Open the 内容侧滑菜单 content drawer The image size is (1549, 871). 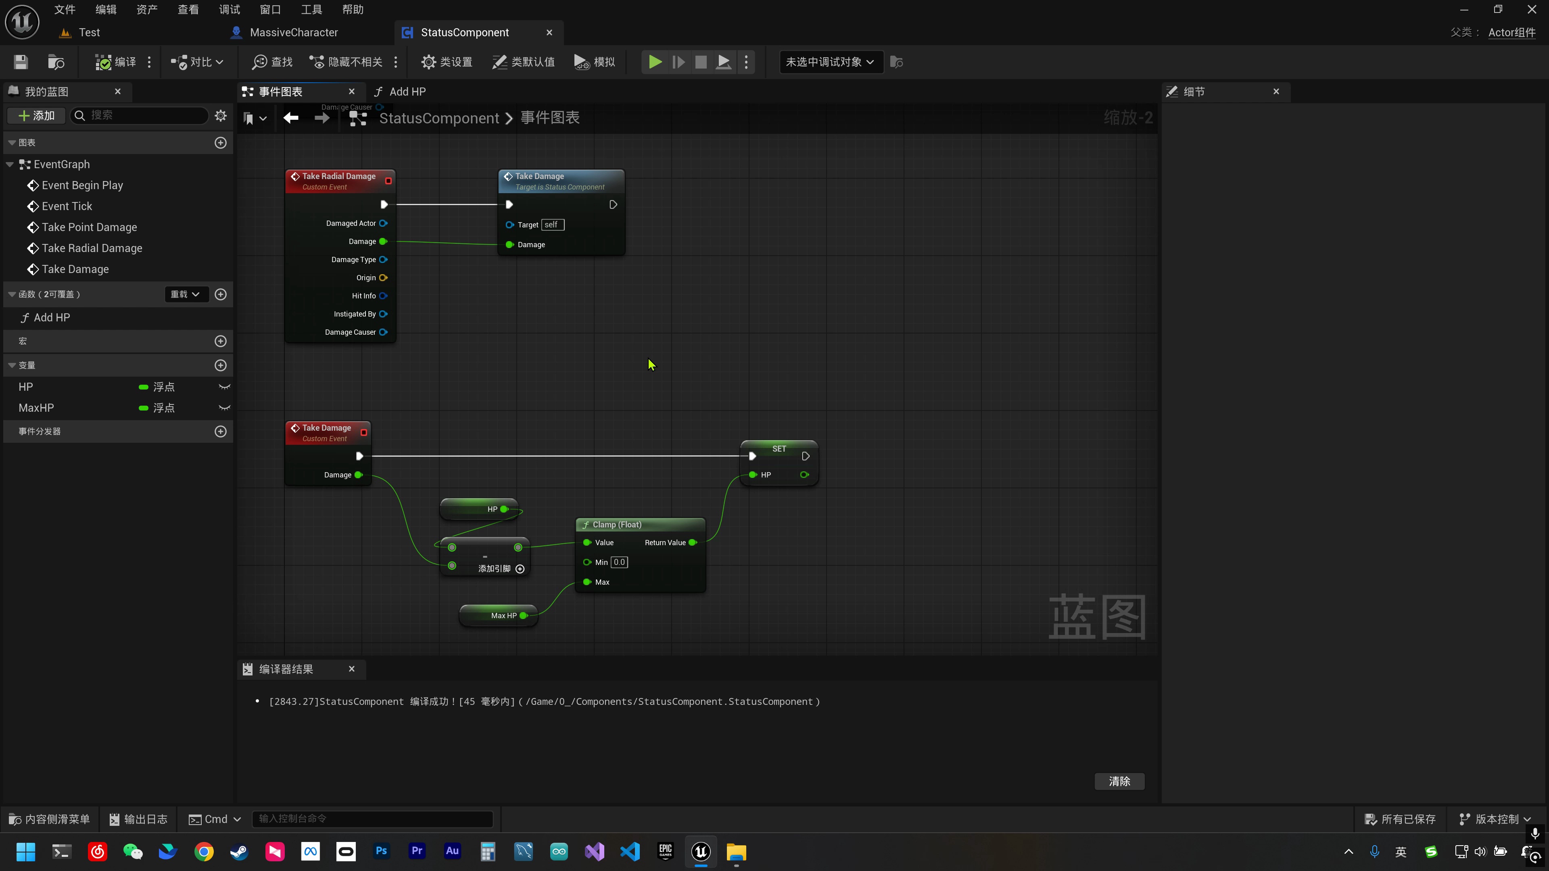point(49,819)
